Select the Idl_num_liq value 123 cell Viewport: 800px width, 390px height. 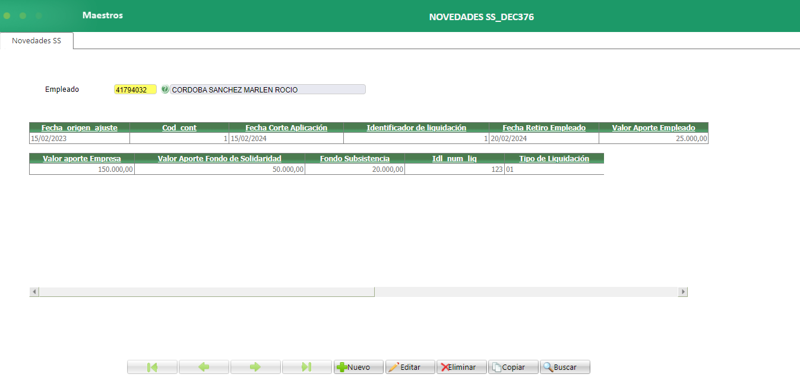[x=454, y=169]
